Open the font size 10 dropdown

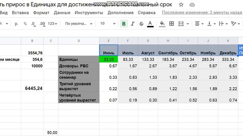[x=108, y=23]
